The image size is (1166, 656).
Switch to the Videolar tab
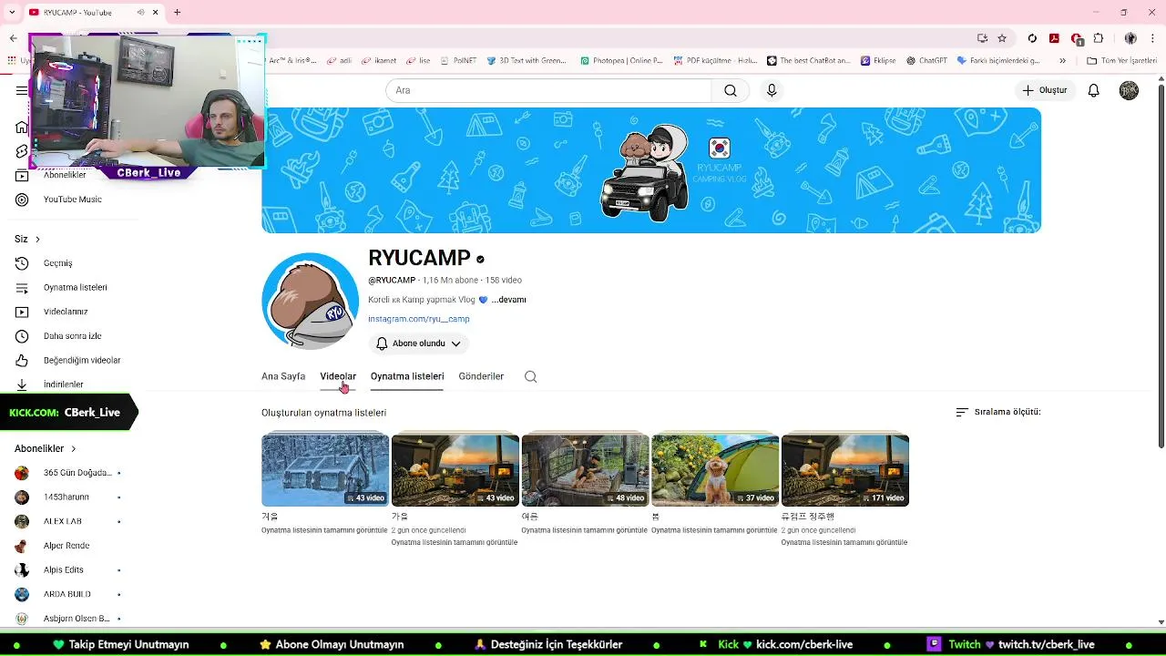[338, 376]
